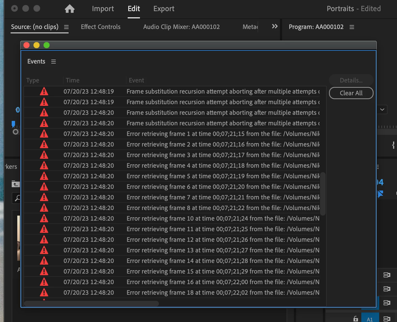Open the Source panel menu icon
The image size is (397, 322).
66,27
